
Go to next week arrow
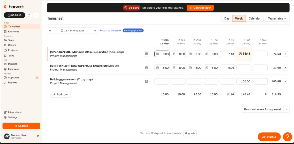[x=95, y=30]
